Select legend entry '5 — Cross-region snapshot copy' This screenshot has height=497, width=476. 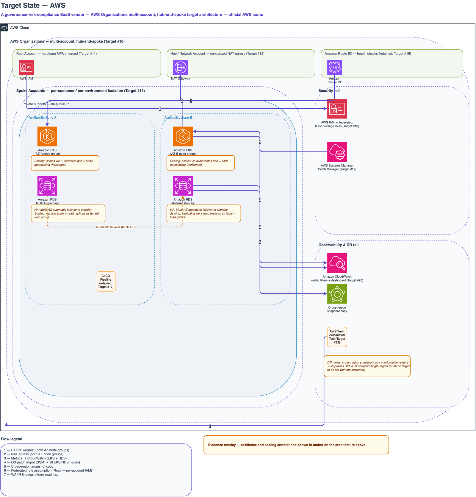click(29, 467)
